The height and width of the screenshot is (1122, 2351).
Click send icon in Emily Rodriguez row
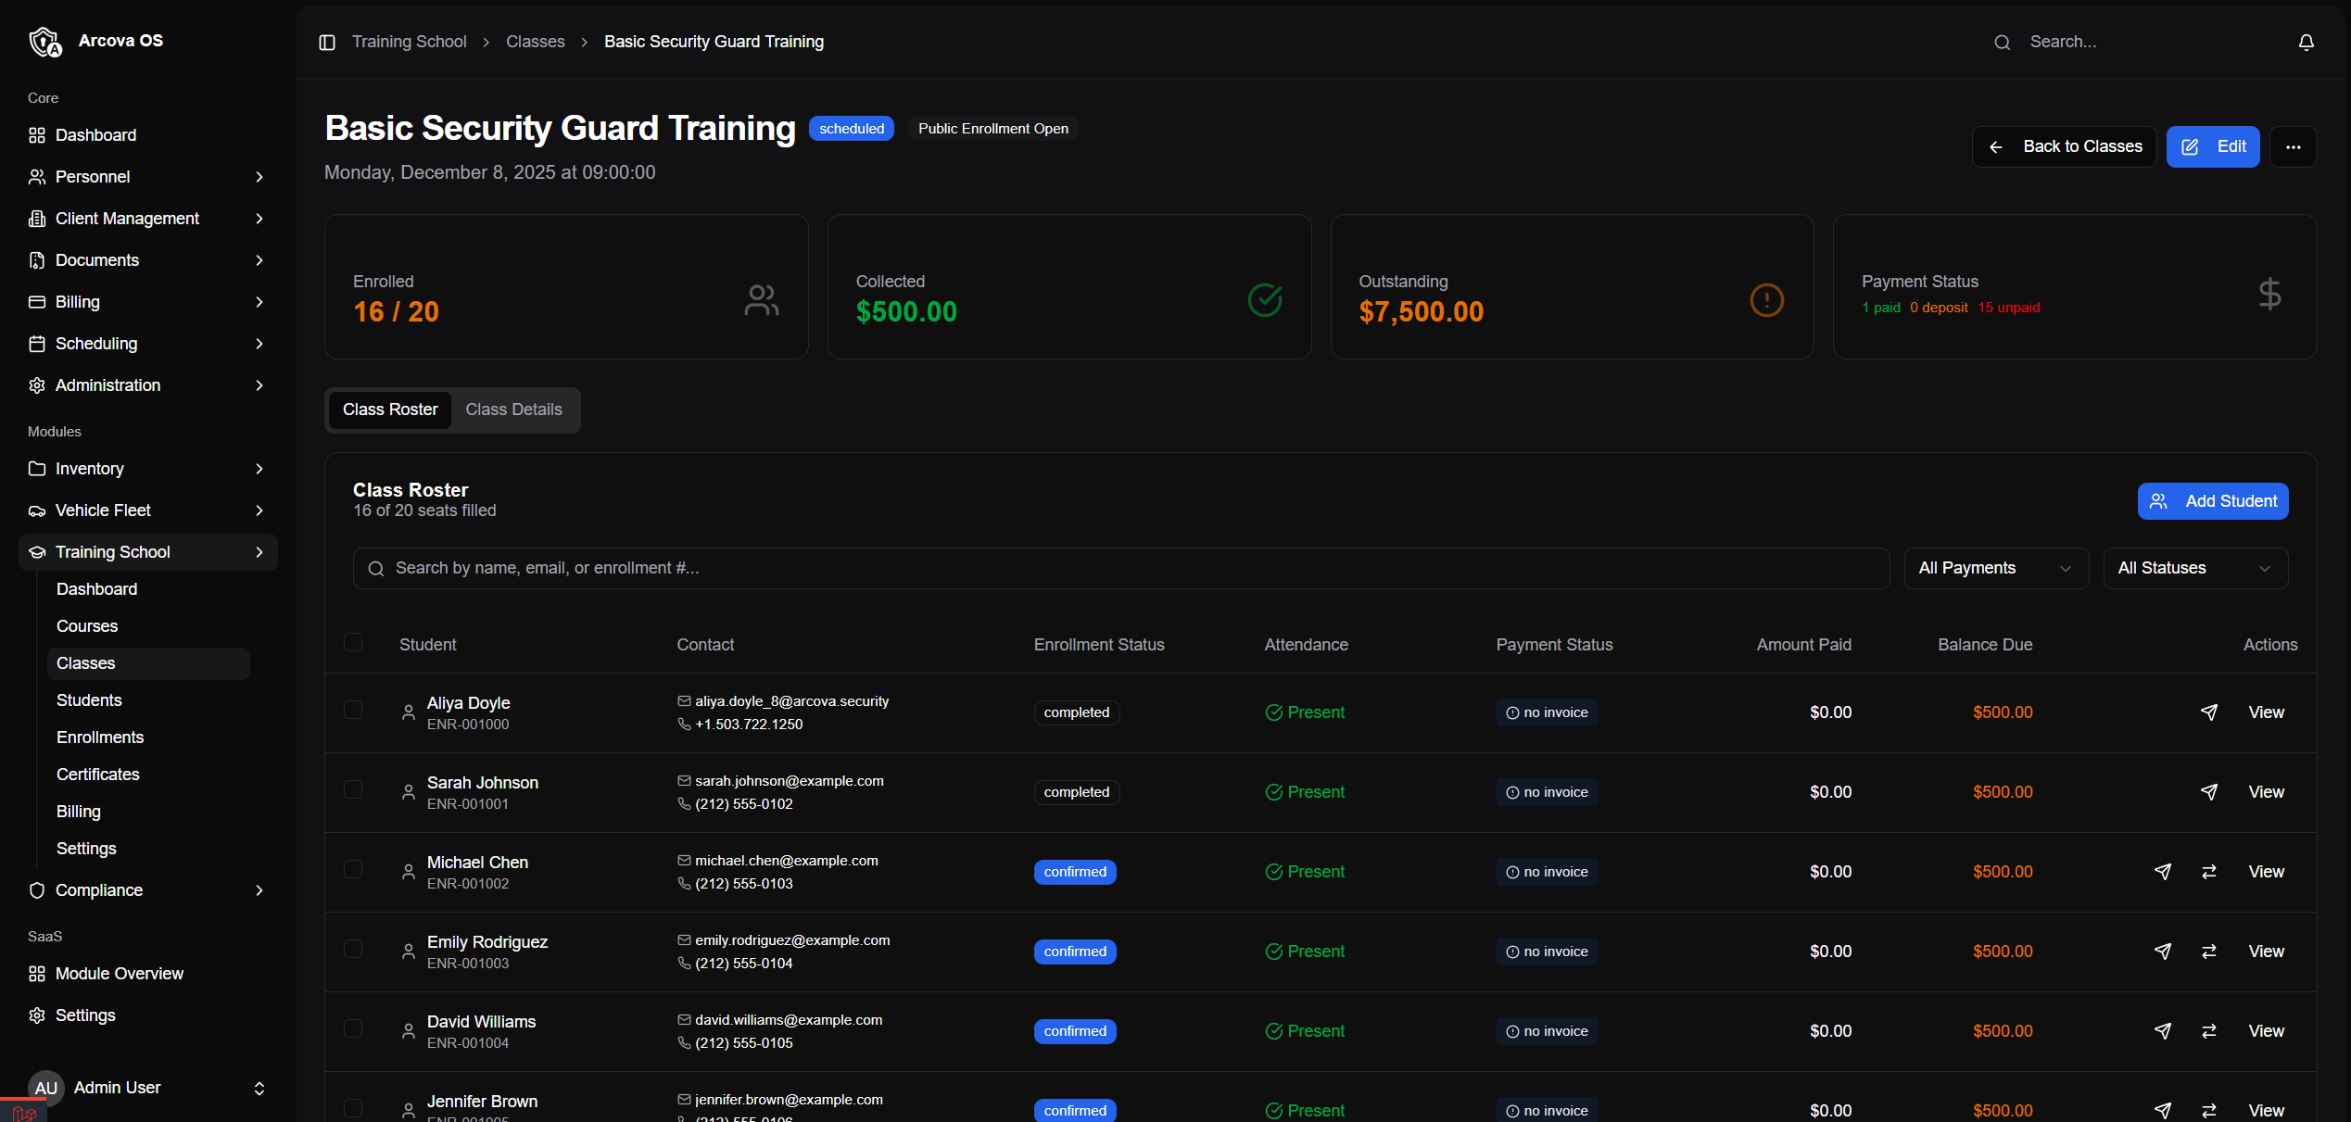click(x=2163, y=952)
